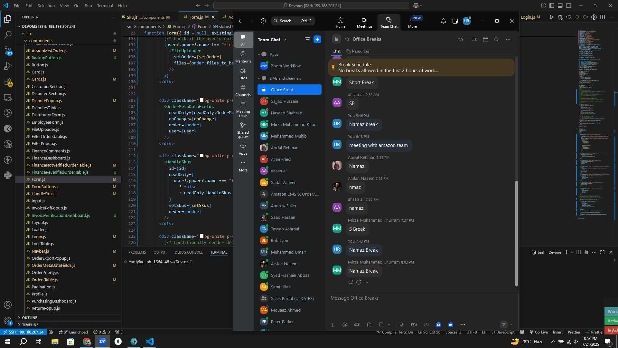Open Python extension icon in activity bar
Screen dimensions: 618x348
[8, 175]
